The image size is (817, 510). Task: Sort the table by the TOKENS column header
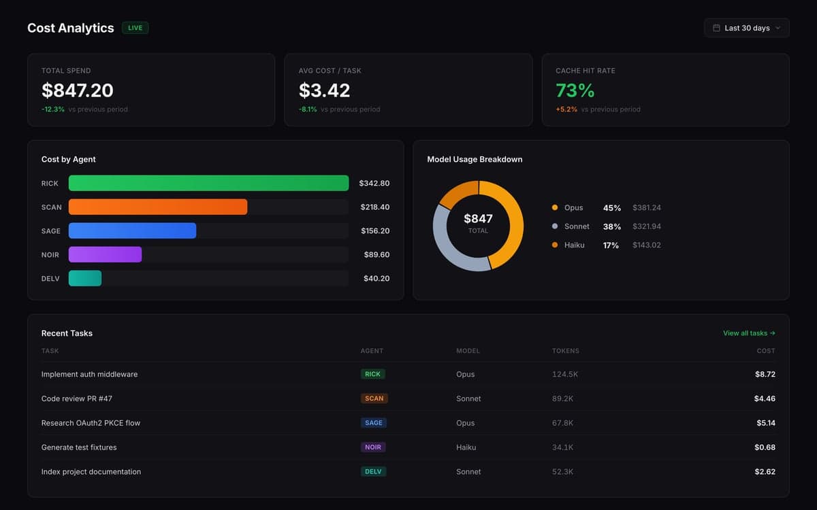pyautogui.click(x=566, y=351)
